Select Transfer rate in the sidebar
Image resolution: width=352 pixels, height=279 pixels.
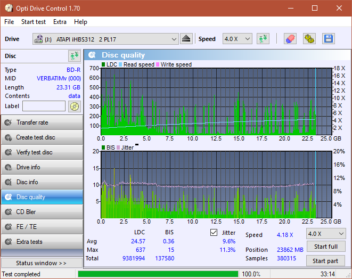(x=32, y=122)
